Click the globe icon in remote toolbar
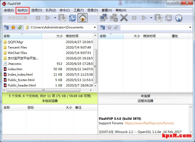Viewport: 195px width, 142px height. [179, 18]
